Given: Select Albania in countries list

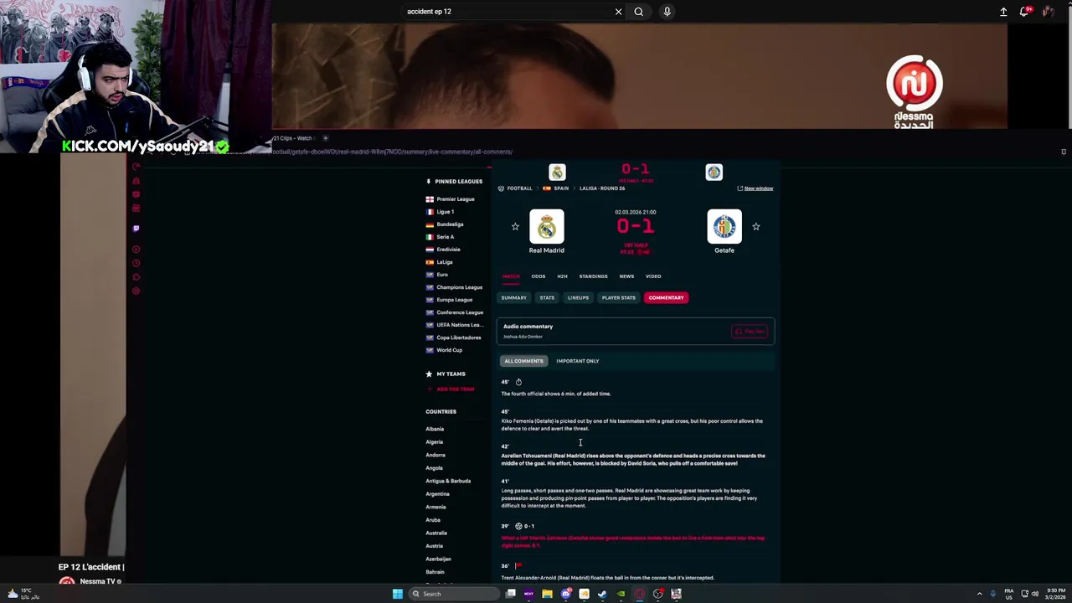Looking at the screenshot, I should tap(435, 429).
